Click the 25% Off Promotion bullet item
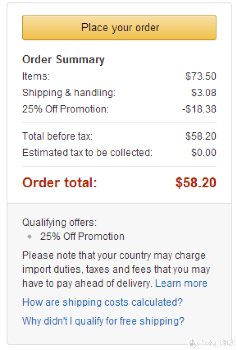The image size is (237, 350). (82, 236)
